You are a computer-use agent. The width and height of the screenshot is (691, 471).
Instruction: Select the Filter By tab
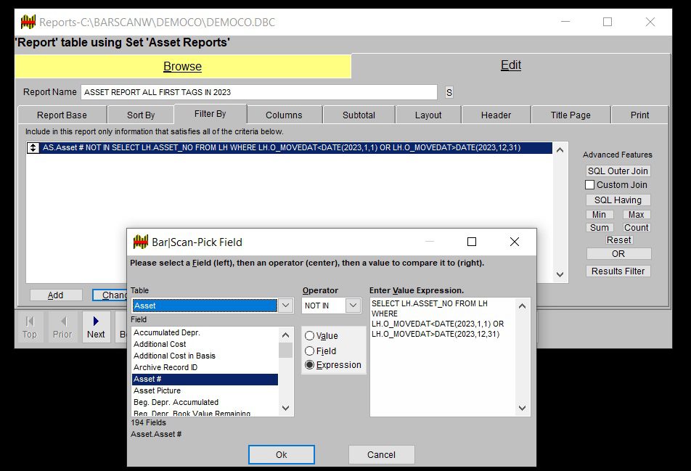[x=210, y=114]
